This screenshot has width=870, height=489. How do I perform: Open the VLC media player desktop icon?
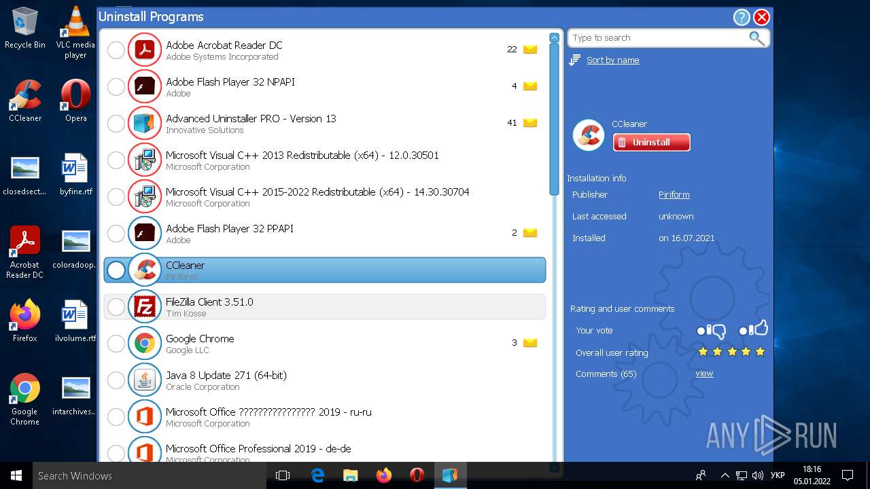point(75,32)
